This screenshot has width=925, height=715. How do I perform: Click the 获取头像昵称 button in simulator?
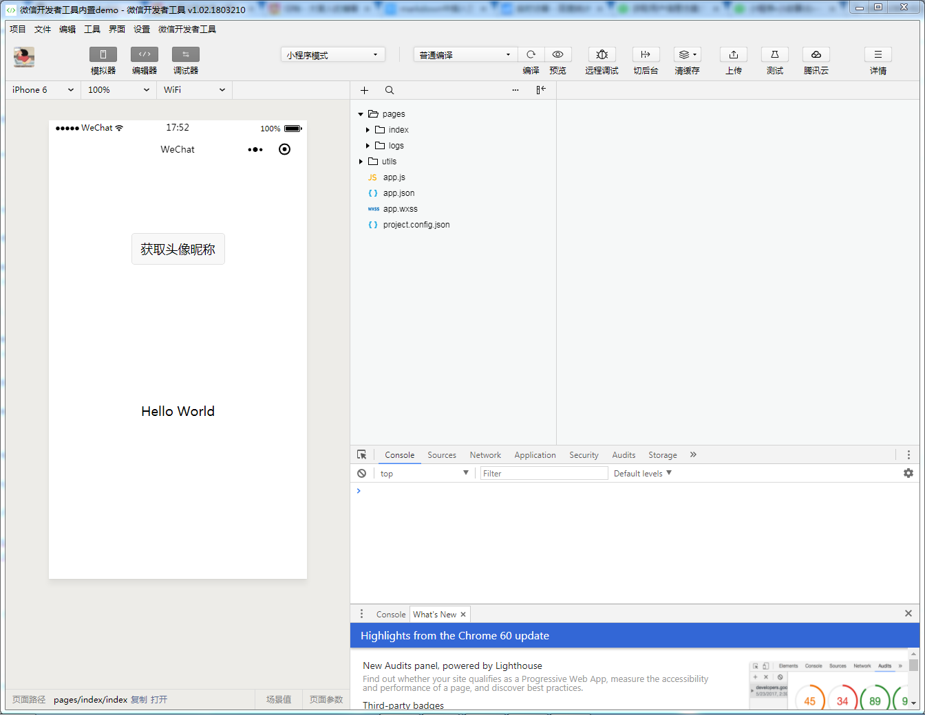(178, 249)
